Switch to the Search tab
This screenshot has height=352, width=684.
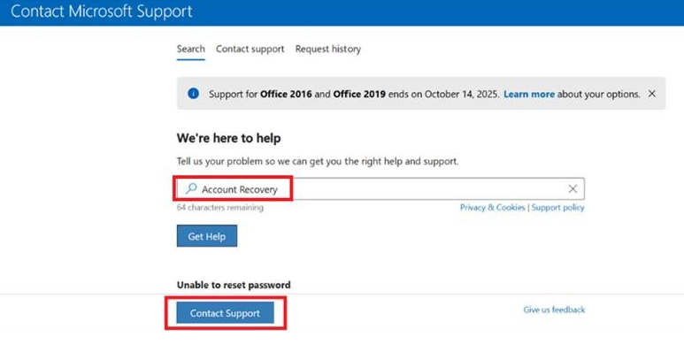click(190, 49)
